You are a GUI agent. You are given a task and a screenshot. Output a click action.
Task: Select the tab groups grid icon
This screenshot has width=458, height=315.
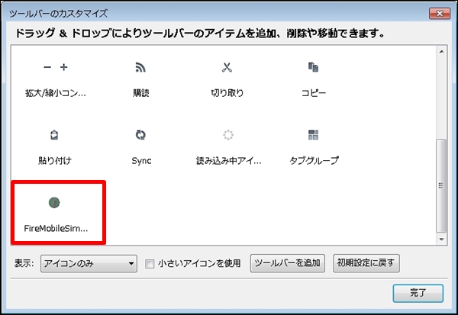[313, 135]
